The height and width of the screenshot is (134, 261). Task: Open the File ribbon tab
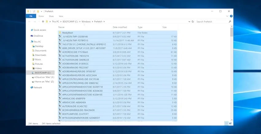31,16
